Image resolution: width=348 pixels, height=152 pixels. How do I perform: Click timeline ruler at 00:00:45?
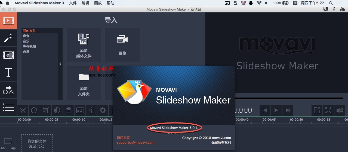tap(269, 119)
